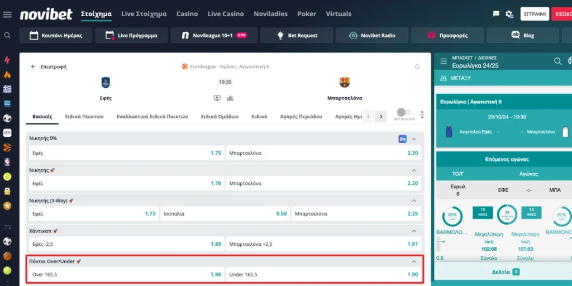Click the search magnifier in left sidebar
The height and width of the screenshot is (286, 572).
coord(7,35)
